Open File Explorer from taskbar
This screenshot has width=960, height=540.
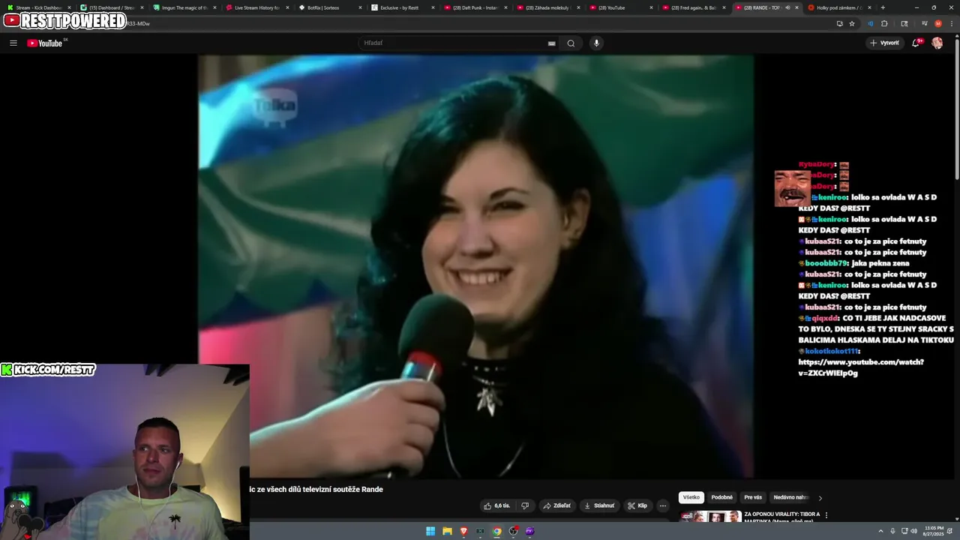pyautogui.click(x=447, y=531)
